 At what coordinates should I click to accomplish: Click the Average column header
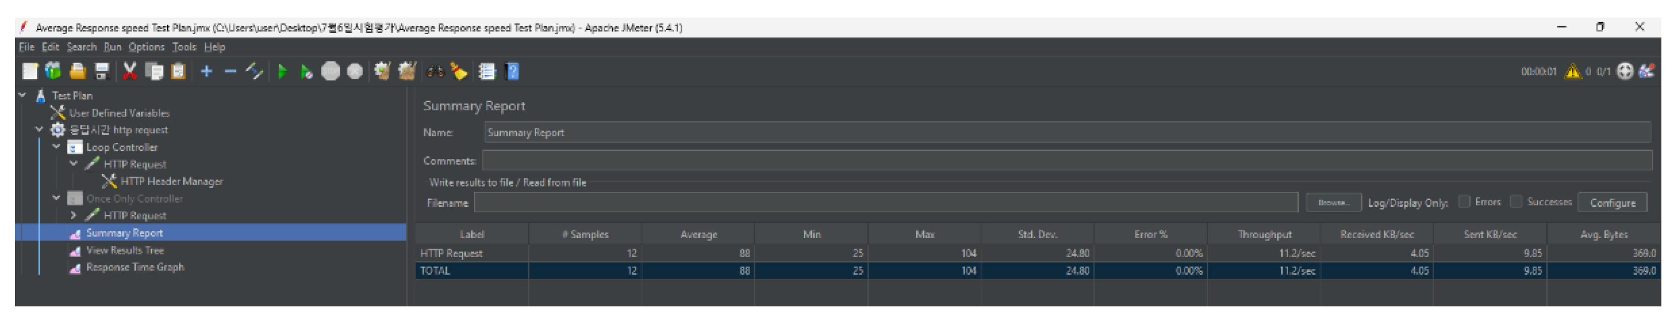[x=698, y=234]
